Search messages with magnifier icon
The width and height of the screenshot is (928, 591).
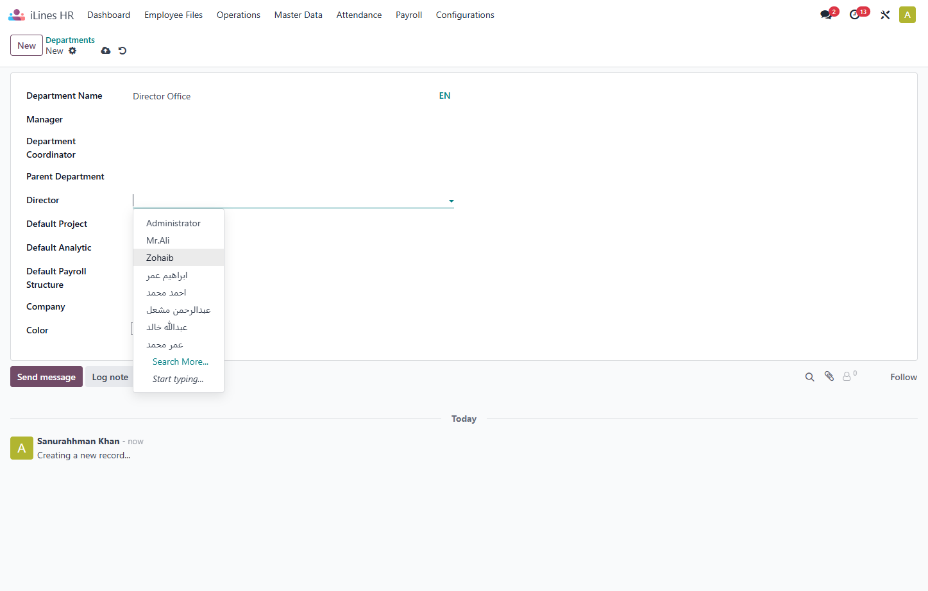pyautogui.click(x=810, y=377)
